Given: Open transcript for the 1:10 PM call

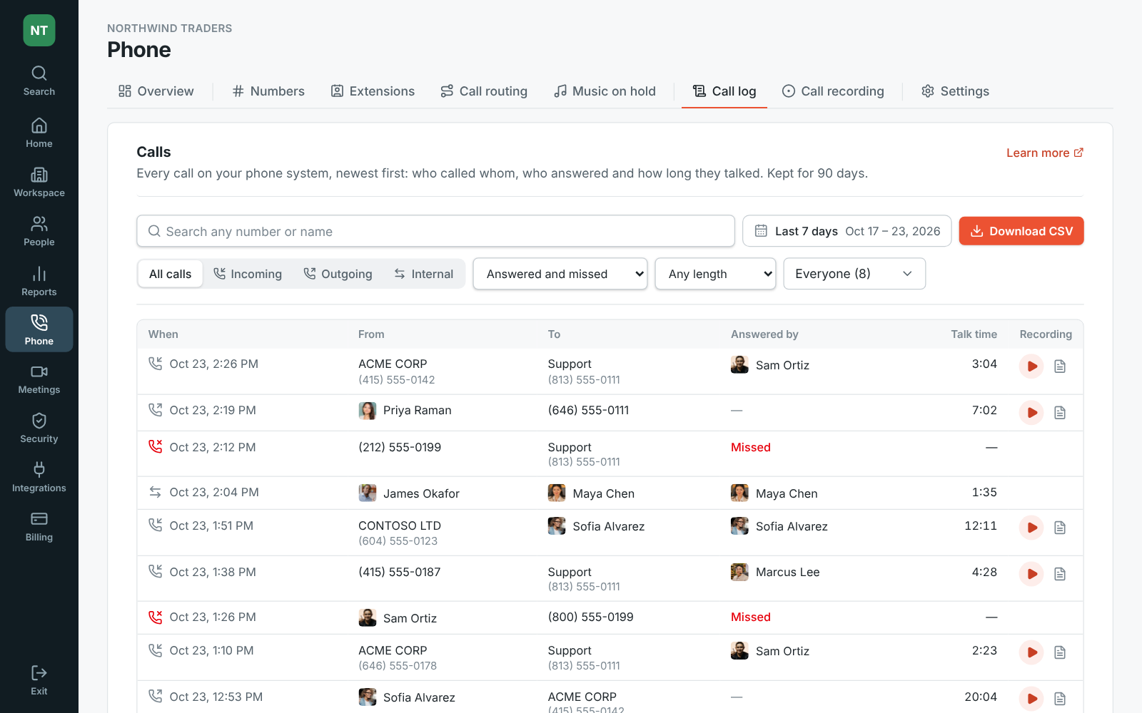Looking at the screenshot, I should (x=1060, y=652).
